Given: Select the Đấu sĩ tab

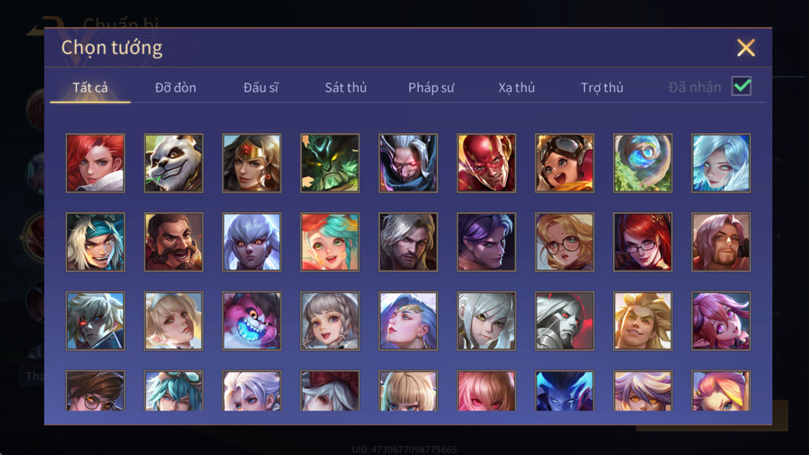Looking at the screenshot, I should [261, 87].
